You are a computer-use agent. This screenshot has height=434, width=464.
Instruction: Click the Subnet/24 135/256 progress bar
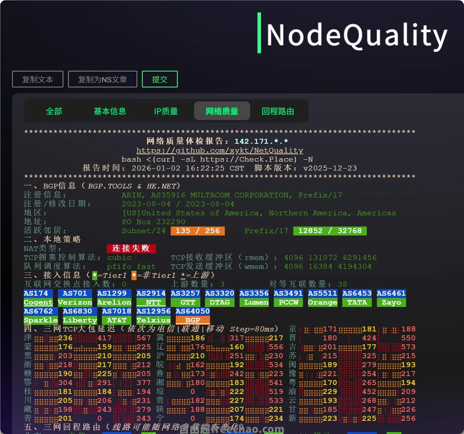[x=198, y=230]
